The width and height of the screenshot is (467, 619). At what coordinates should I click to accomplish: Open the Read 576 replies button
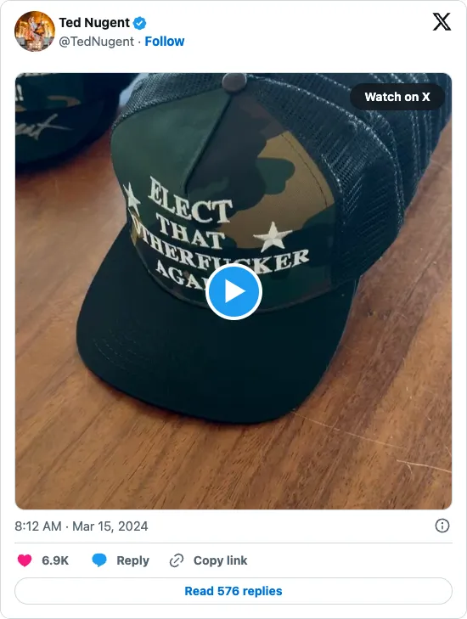(233, 591)
